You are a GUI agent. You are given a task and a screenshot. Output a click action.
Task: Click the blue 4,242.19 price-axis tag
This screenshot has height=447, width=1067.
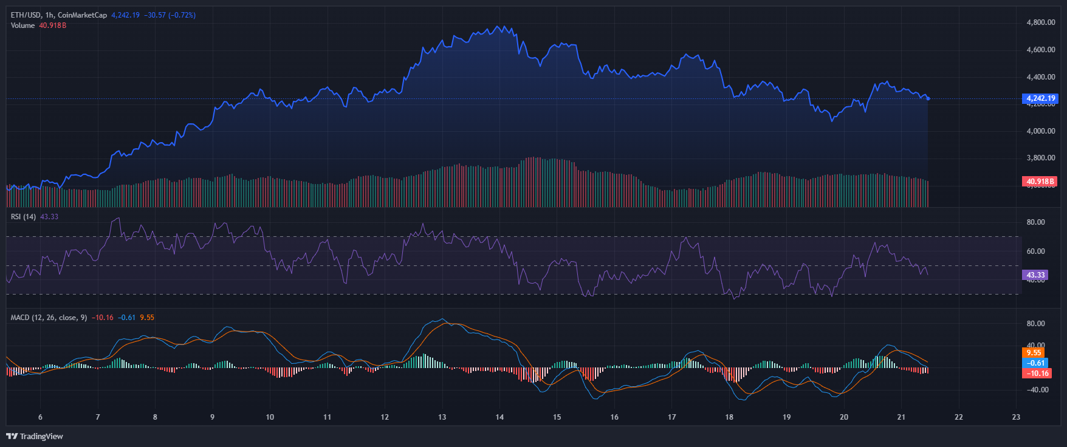tap(1040, 98)
